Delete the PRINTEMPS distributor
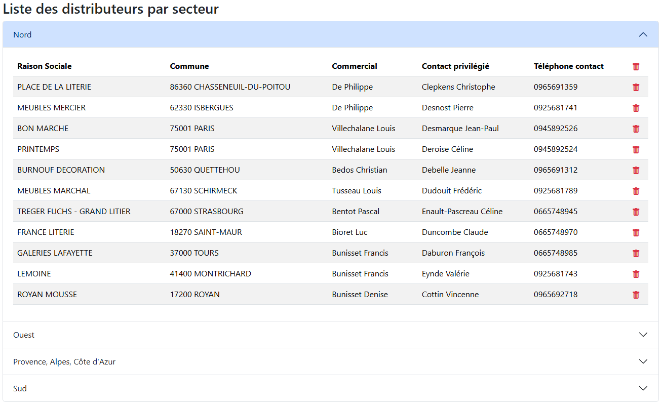Image resolution: width=663 pixels, height=407 pixels. coord(636,149)
